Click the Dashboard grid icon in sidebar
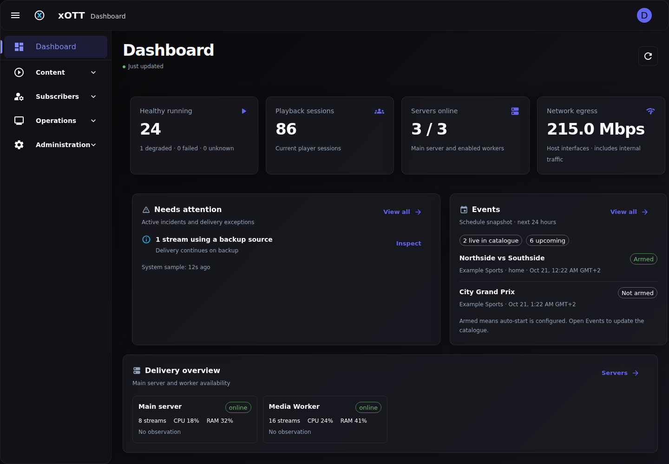Image resolution: width=669 pixels, height=464 pixels. (19, 47)
